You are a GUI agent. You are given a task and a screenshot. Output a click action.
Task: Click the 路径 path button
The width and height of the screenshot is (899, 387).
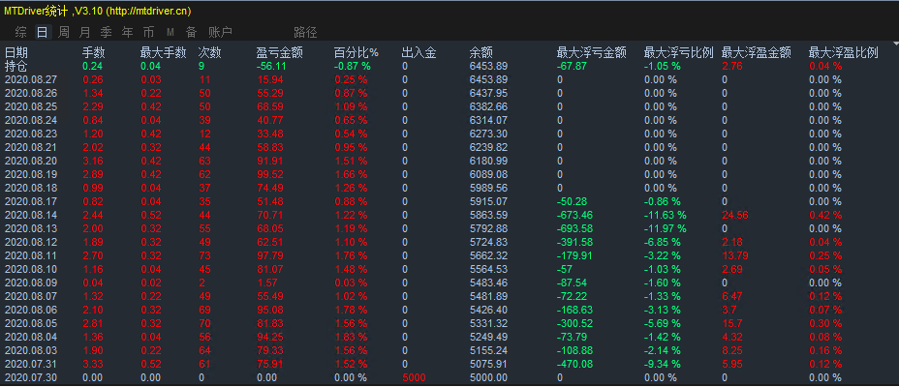305,32
